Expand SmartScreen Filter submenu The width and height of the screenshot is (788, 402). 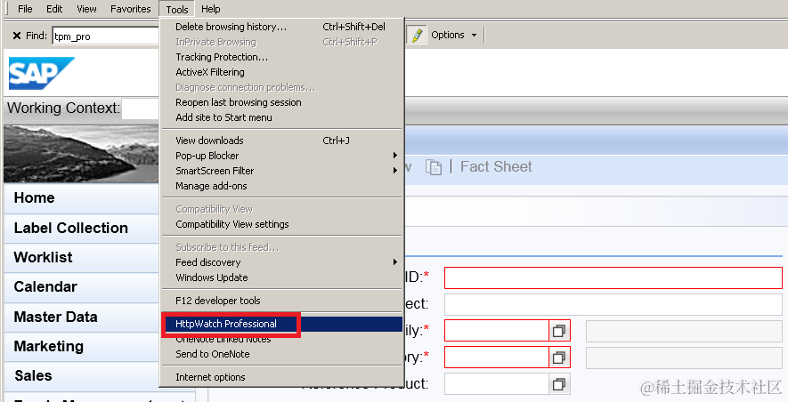395,171
